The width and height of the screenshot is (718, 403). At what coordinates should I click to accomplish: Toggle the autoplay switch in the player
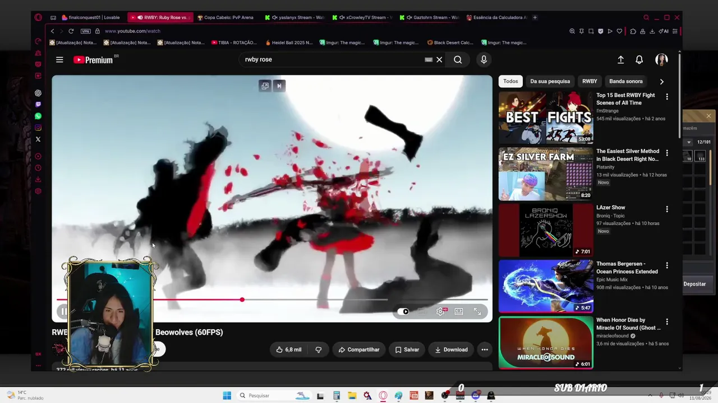coord(403,312)
